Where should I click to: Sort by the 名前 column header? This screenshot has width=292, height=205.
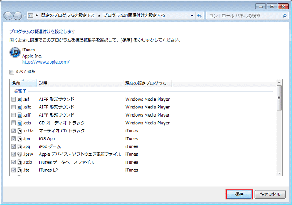24,83
